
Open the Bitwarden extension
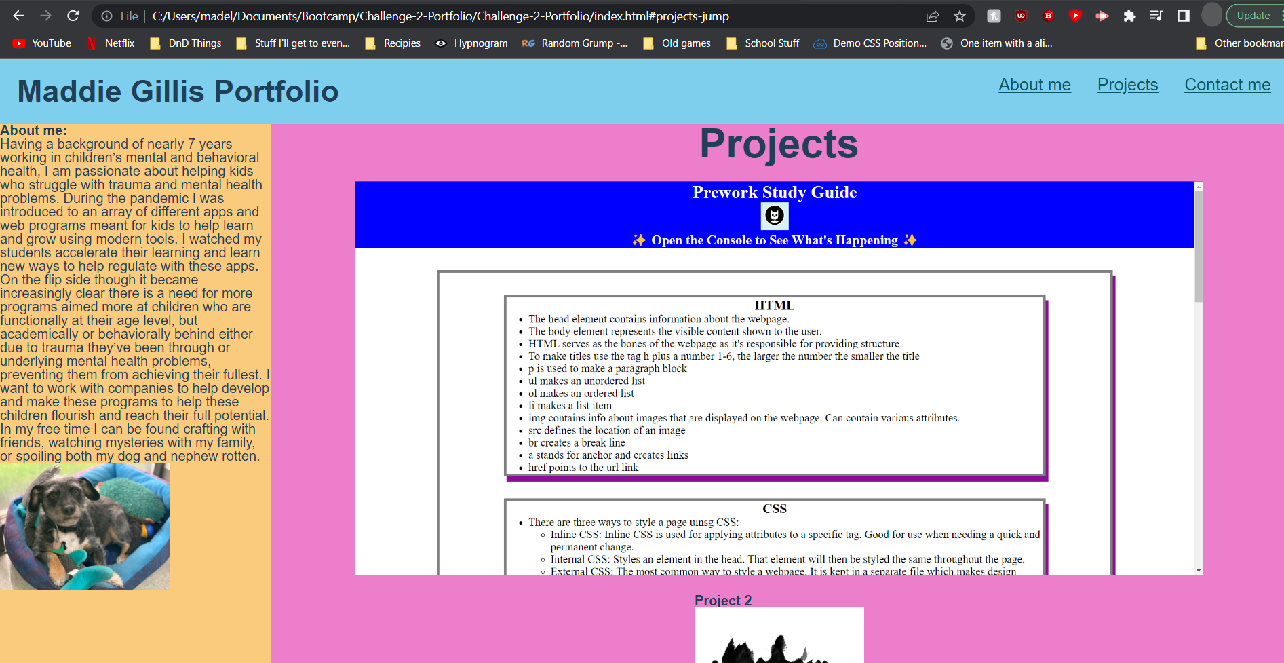[1048, 16]
